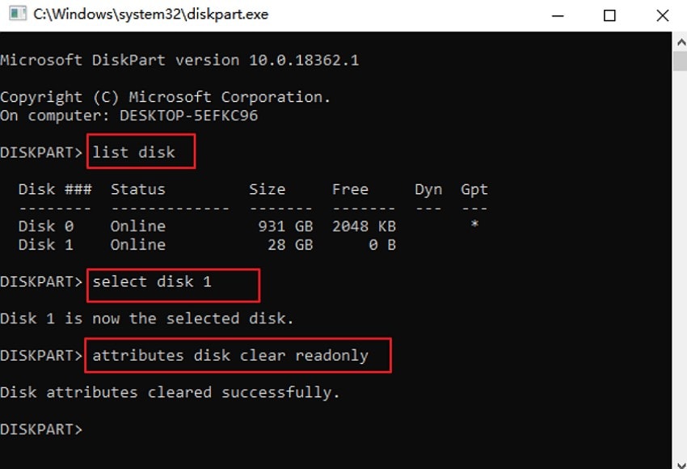Click the window title path text

151,15
